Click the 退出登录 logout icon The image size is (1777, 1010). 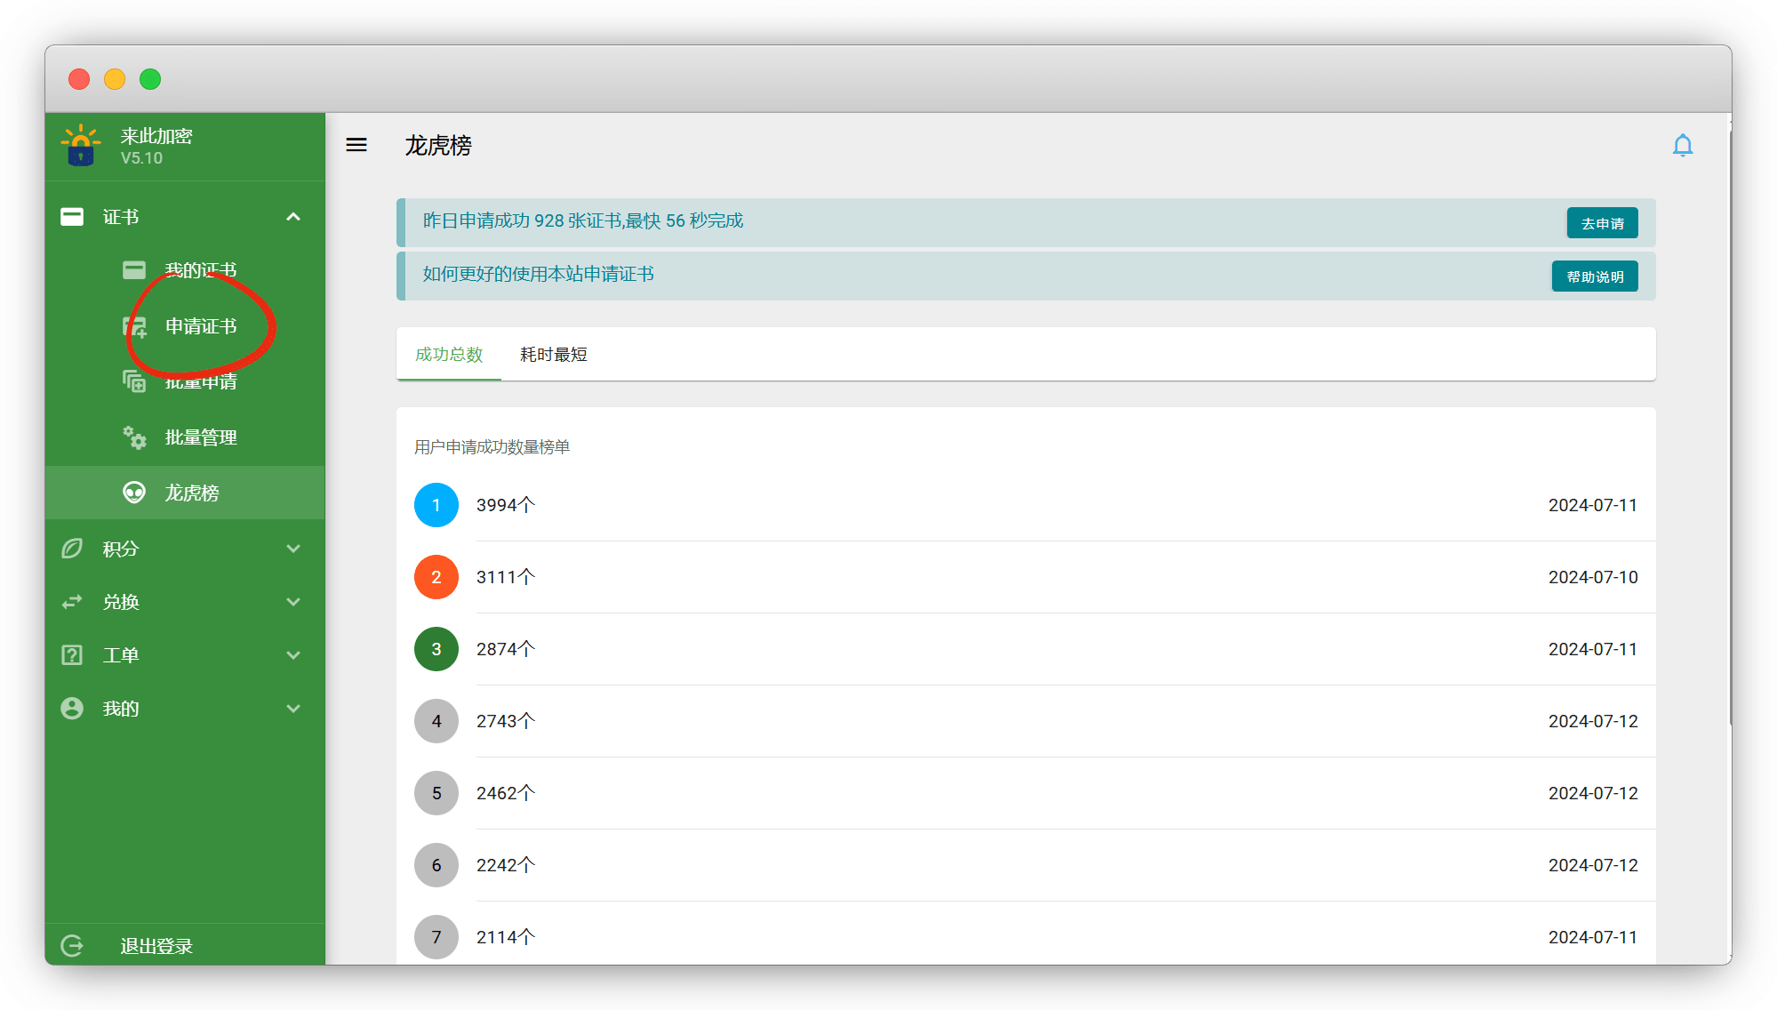(72, 945)
